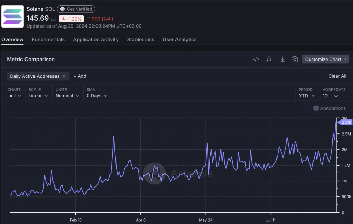Click the -1.902 (24h) change text

pyautogui.click(x=100, y=19)
